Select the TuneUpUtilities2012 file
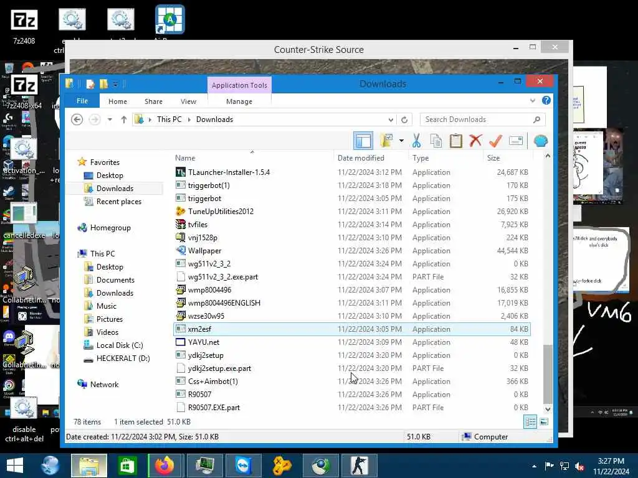This screenshot has height=478, width=638. (221, 212)
